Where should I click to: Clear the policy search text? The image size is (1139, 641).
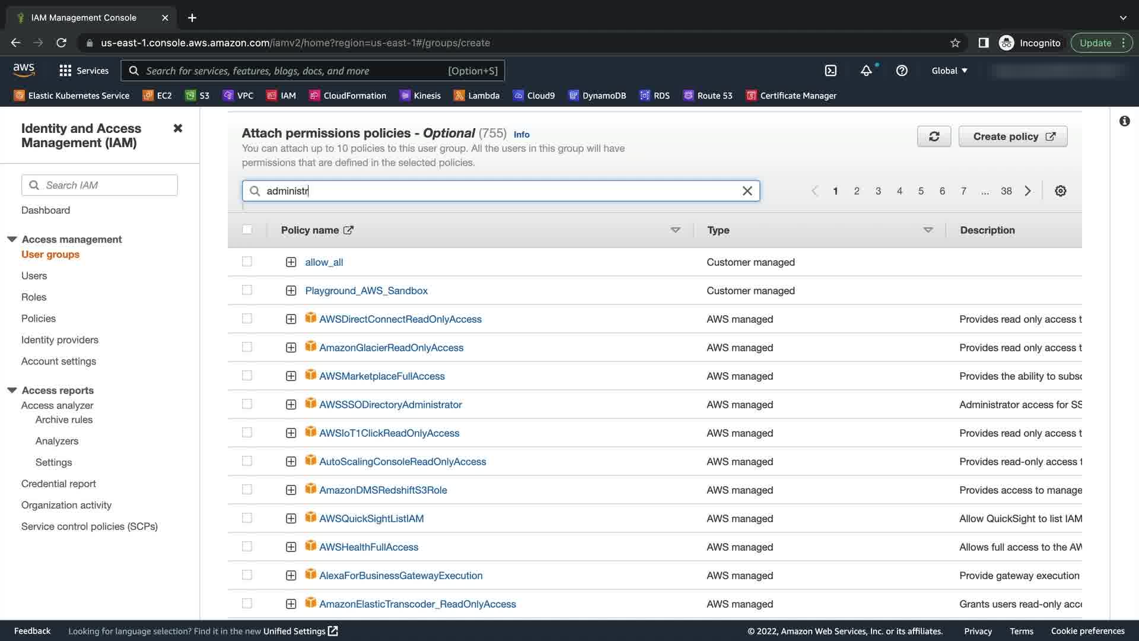[747, 191]
